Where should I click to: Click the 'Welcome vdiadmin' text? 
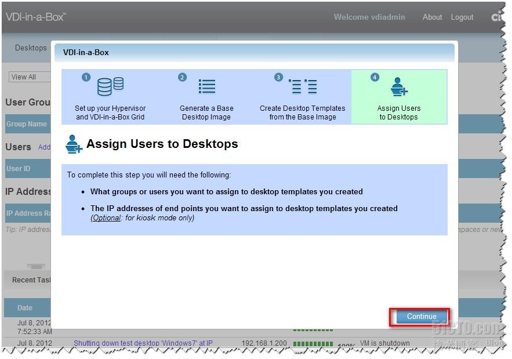click(369, 17)
